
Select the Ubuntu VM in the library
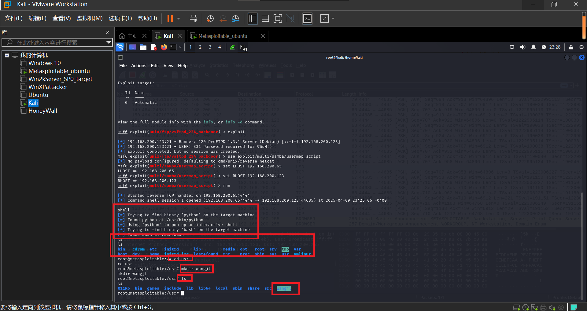point(38,95)
